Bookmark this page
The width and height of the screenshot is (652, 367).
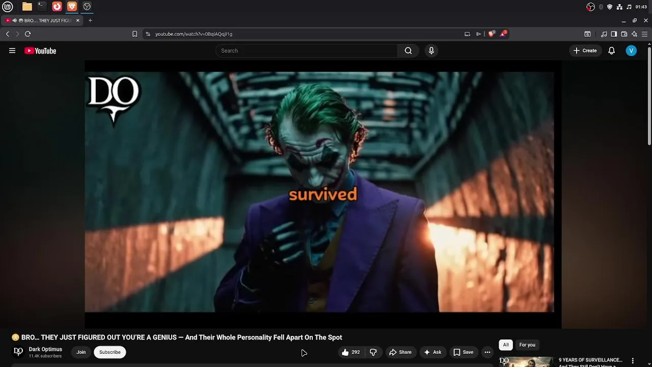click(x=134, y=34)
